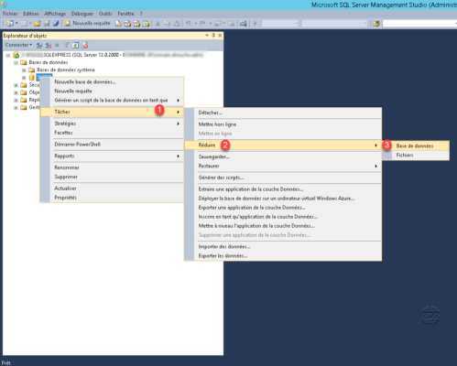457x366 pixels.
Task: Click the Database Engine Query icon
Action: click(x=118, y=24)
